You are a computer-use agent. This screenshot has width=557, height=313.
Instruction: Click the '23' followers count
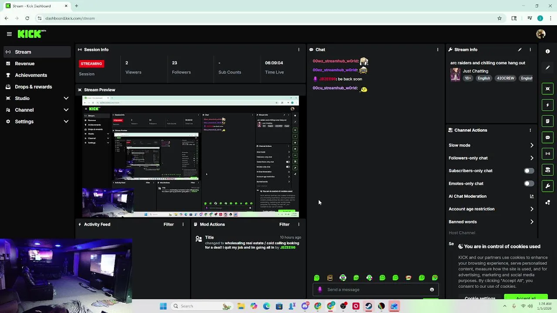174,63
